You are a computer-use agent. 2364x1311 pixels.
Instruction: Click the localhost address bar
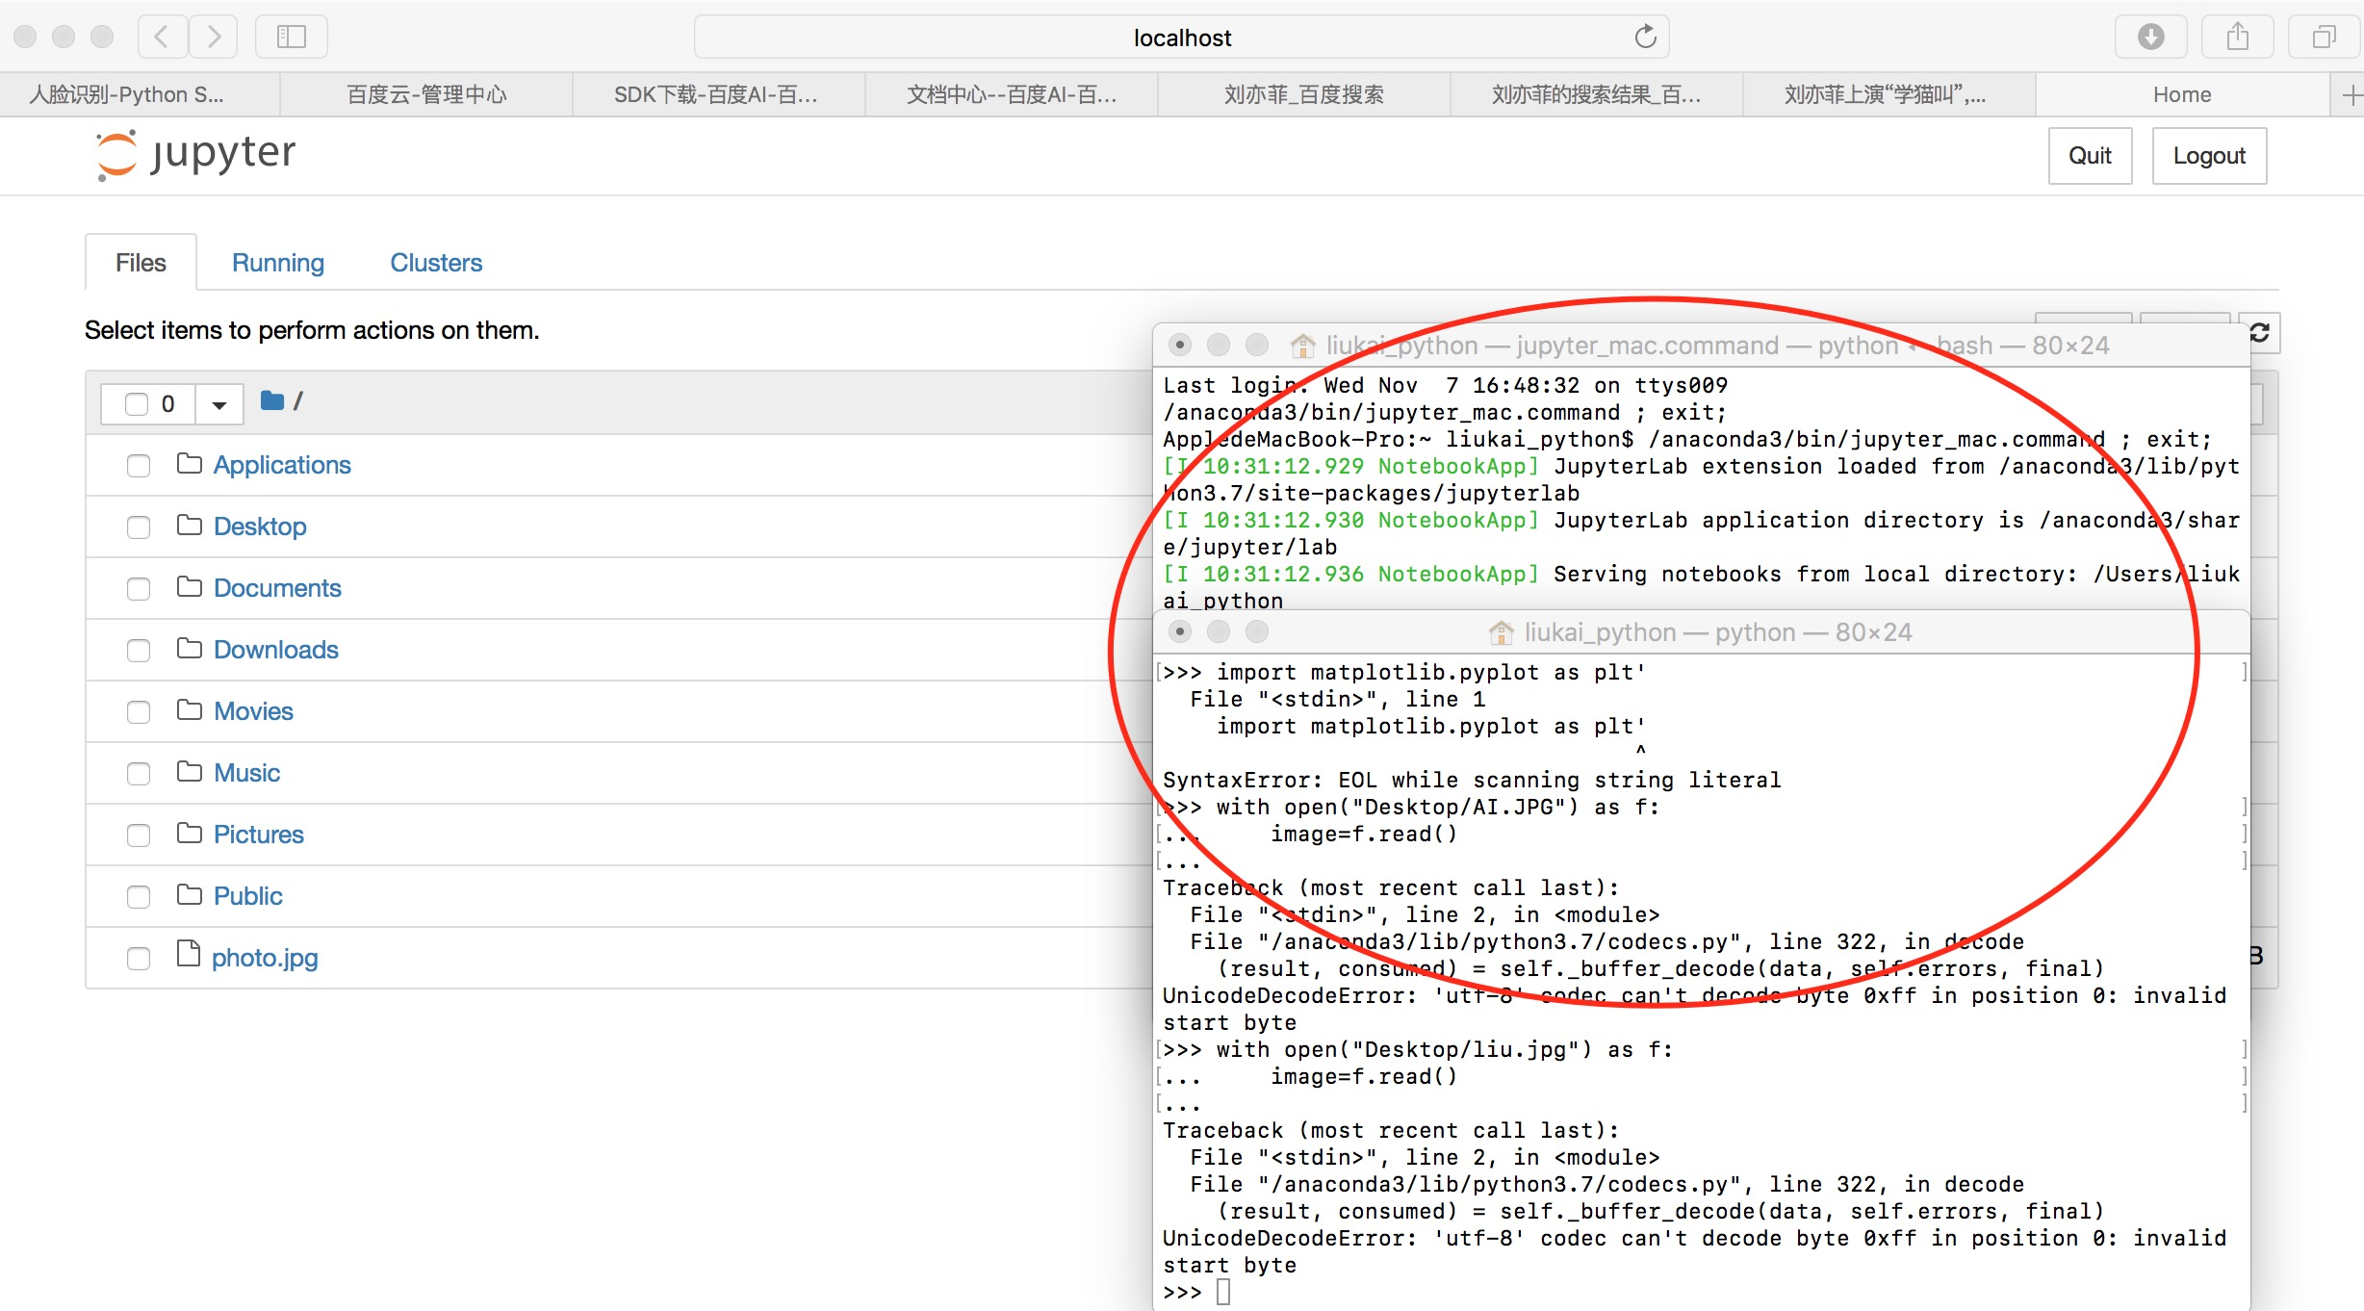pos(1182,37)
